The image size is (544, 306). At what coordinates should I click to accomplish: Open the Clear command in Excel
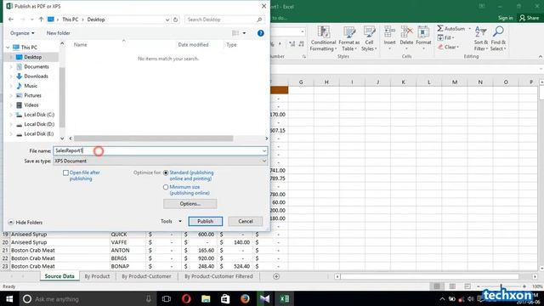(448, 47)
